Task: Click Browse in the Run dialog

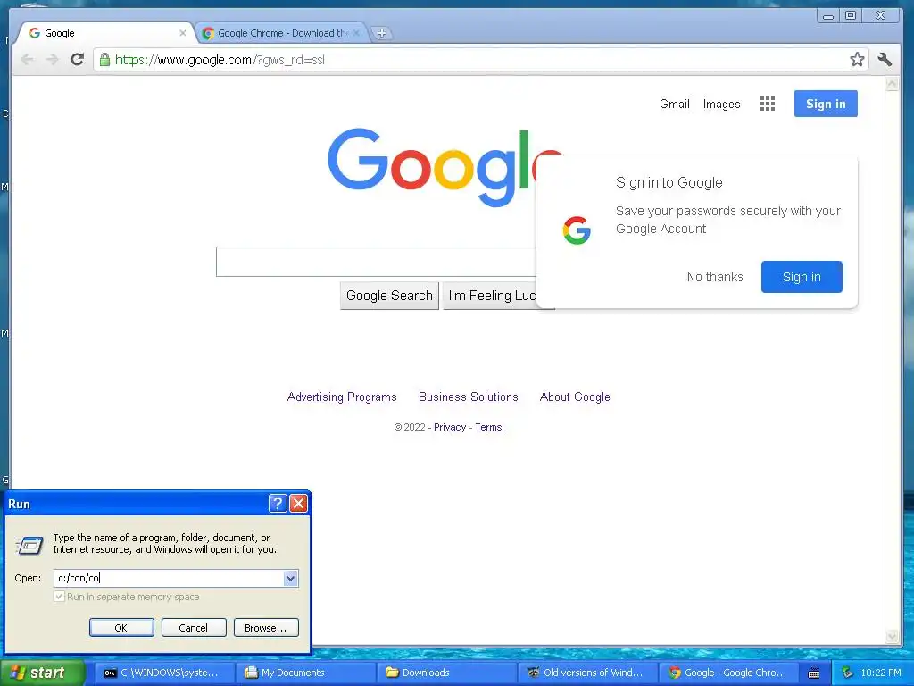Action: click(266, 628)
